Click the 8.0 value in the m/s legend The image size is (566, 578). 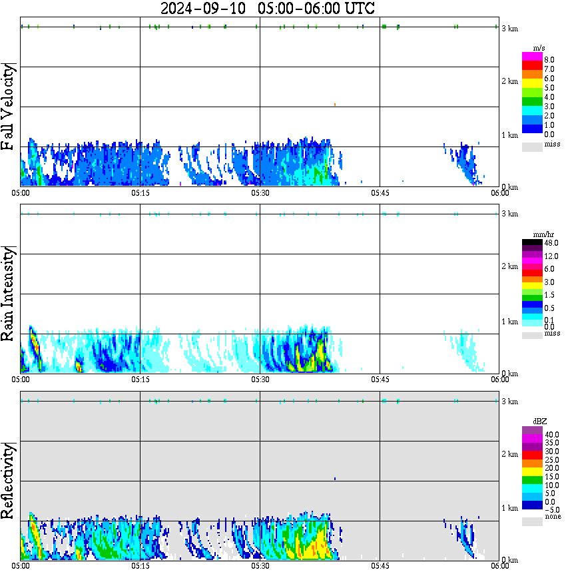[x=549, y=60]
